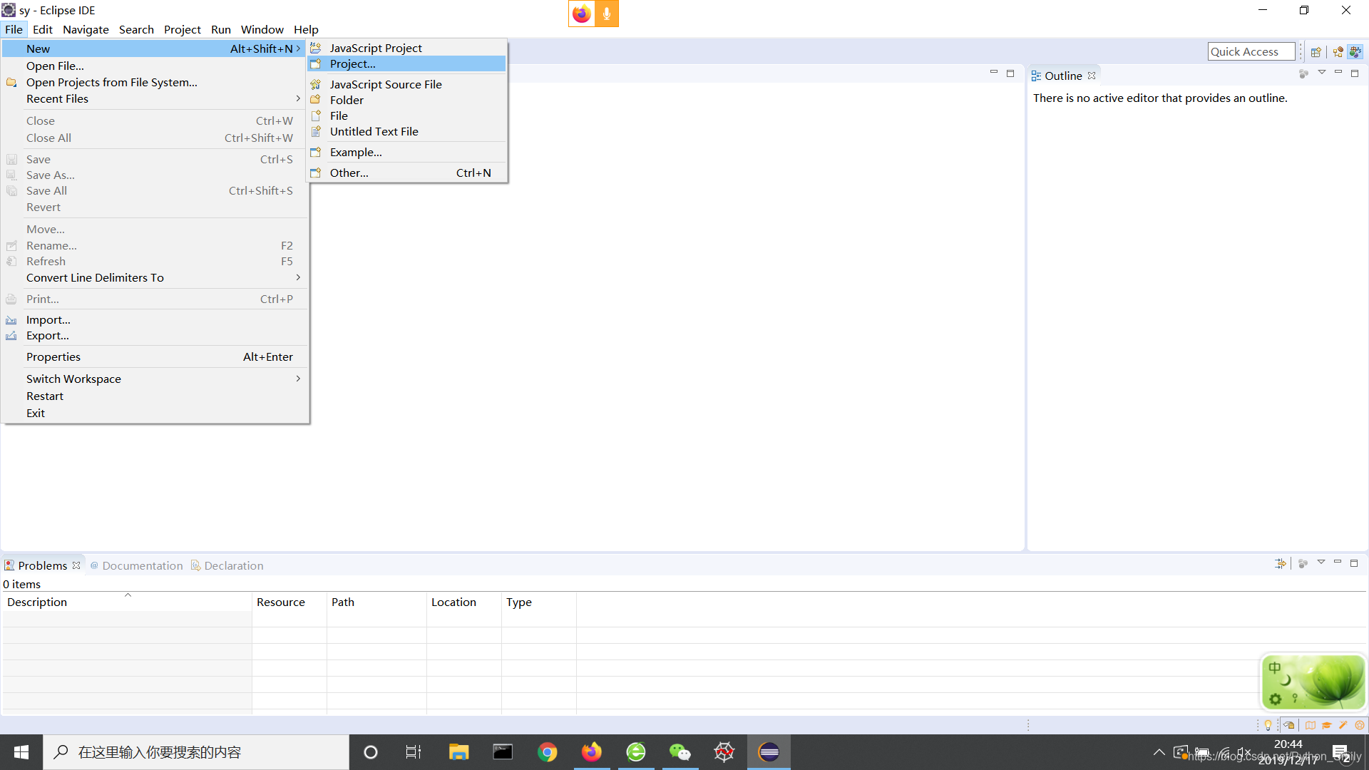The width and height of the screenshot is (1369, 770).
Task: Open the Navigate menu
Action: (86, 29)
